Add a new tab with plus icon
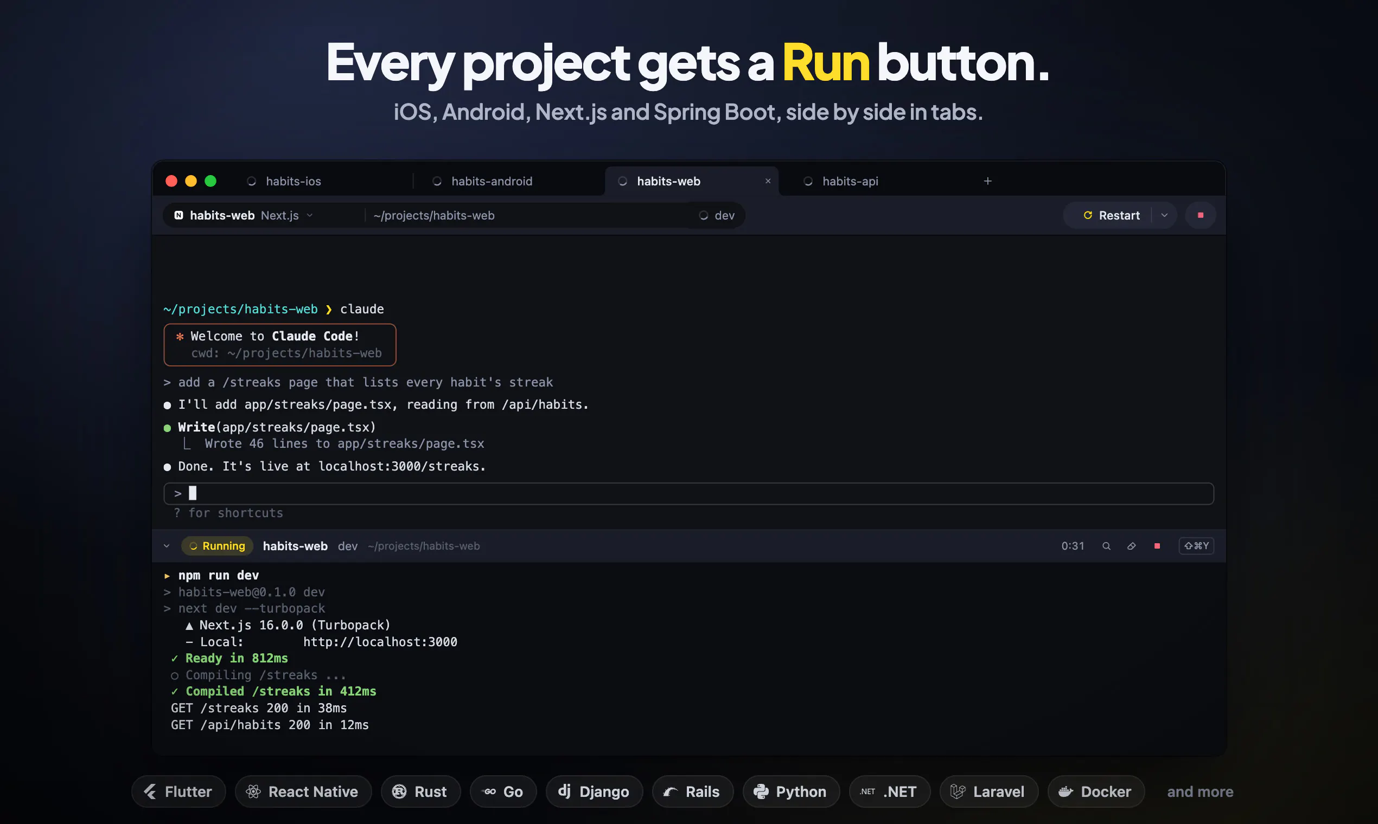 coord(987,181)
